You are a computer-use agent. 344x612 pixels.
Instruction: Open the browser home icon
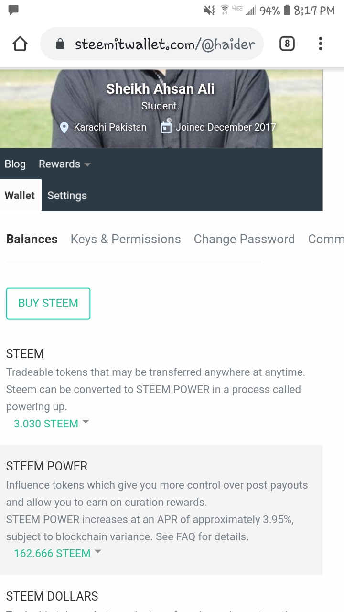[x=20, y=44]
